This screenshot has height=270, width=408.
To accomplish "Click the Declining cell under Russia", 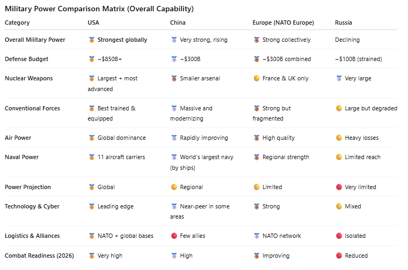I will (347, 40).
